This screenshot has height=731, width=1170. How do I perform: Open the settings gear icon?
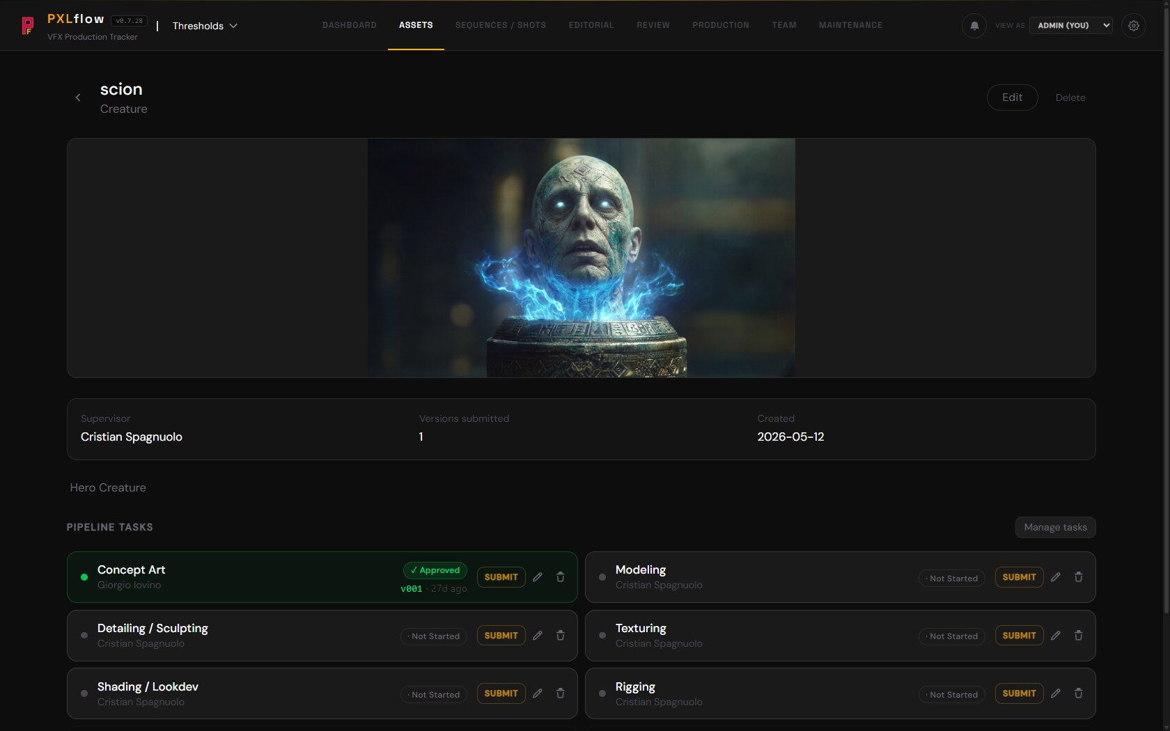pyautogui.click(x=1134, y=26)
